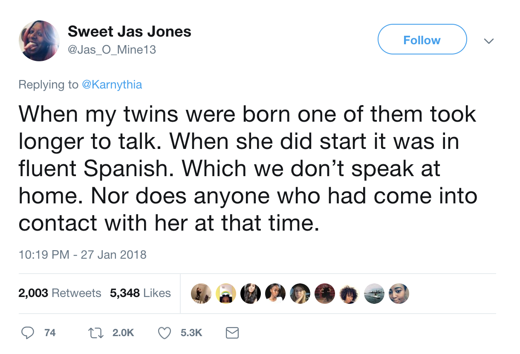Open Sweet Jas Jones profile picture
This screenshot has height=354, width=520.
(39, 41)
